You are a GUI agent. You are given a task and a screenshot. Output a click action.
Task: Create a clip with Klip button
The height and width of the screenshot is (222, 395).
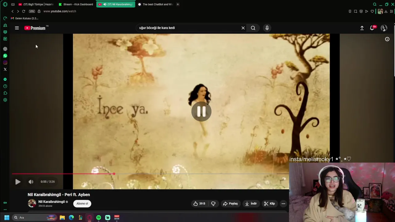click(269, 203)
